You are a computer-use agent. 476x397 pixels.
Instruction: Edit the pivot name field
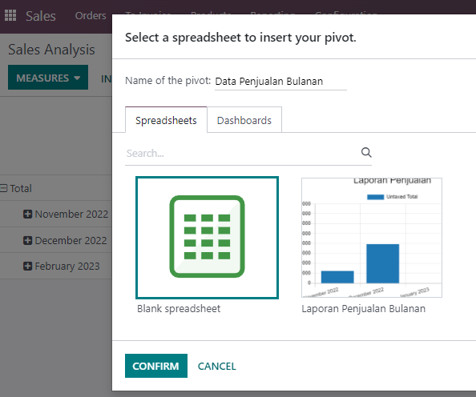280,82
